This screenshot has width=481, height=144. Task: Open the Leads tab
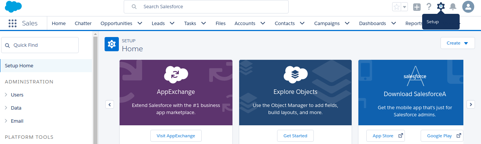(x=158, y=23)
